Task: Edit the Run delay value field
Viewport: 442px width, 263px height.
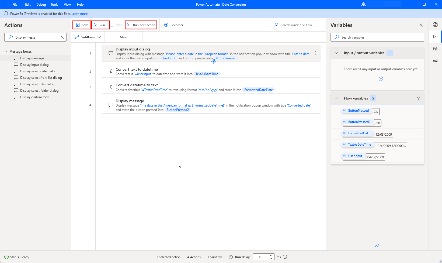Action: [x=261, y=257]
